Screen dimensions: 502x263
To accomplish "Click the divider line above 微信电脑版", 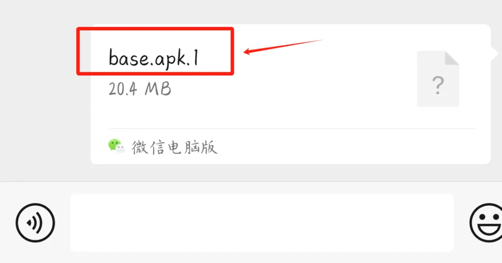I will coord(292,128).
